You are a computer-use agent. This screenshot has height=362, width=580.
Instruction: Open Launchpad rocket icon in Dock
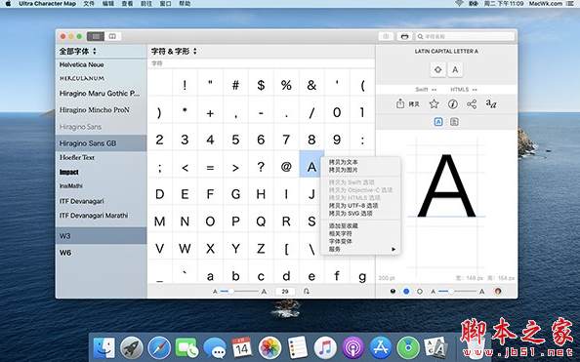pyautogui.click(x=131, y=347)
